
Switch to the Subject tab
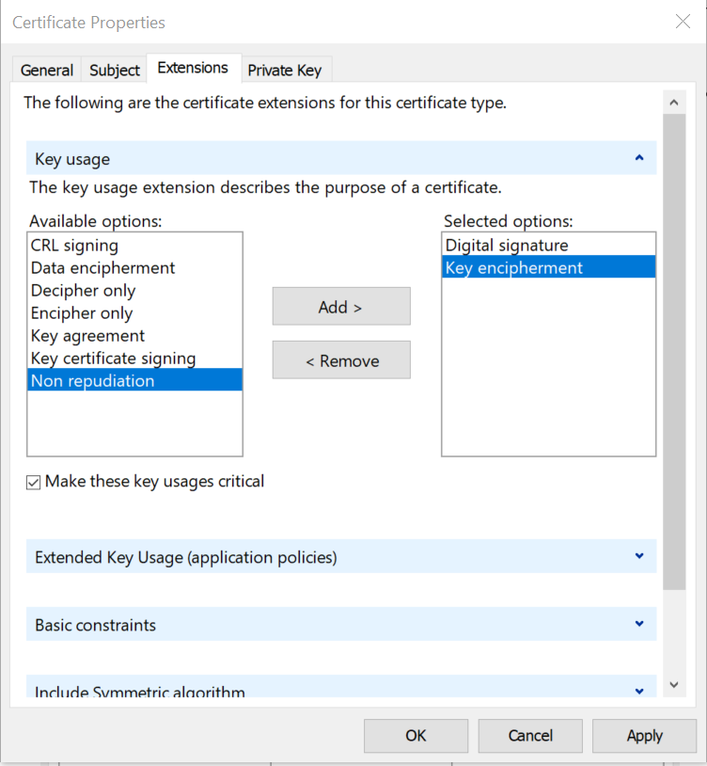[x=114, y=70]
